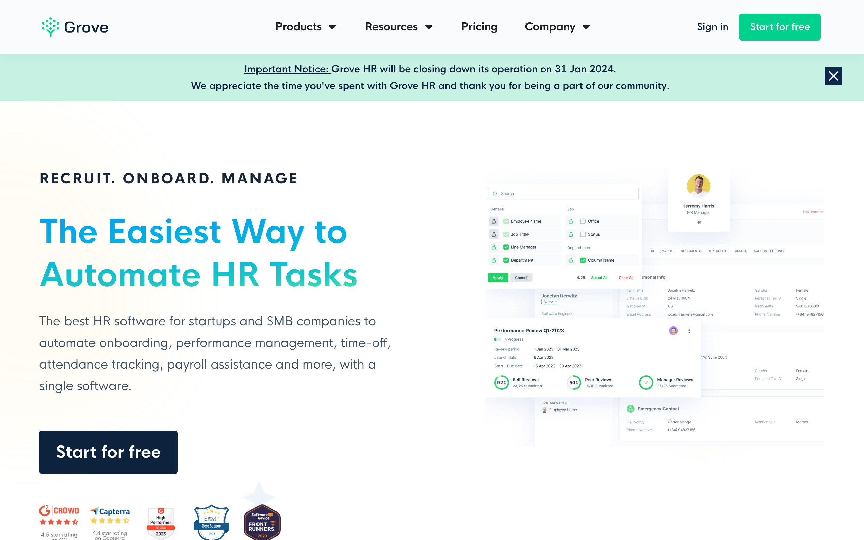Open the three-dot menu on Performance Review card
Screen dimensions: 864x540
coord(689,331)
